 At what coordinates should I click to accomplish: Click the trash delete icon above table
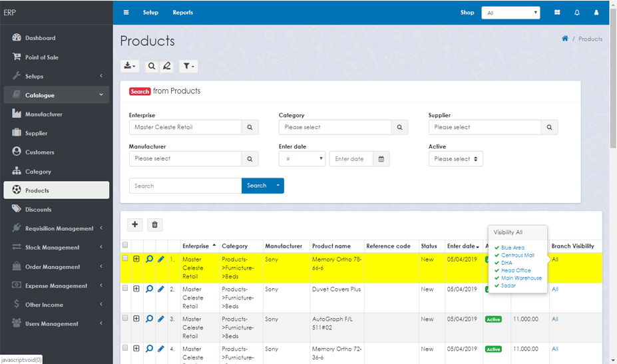pyautogui.click(x=154, y=225)
